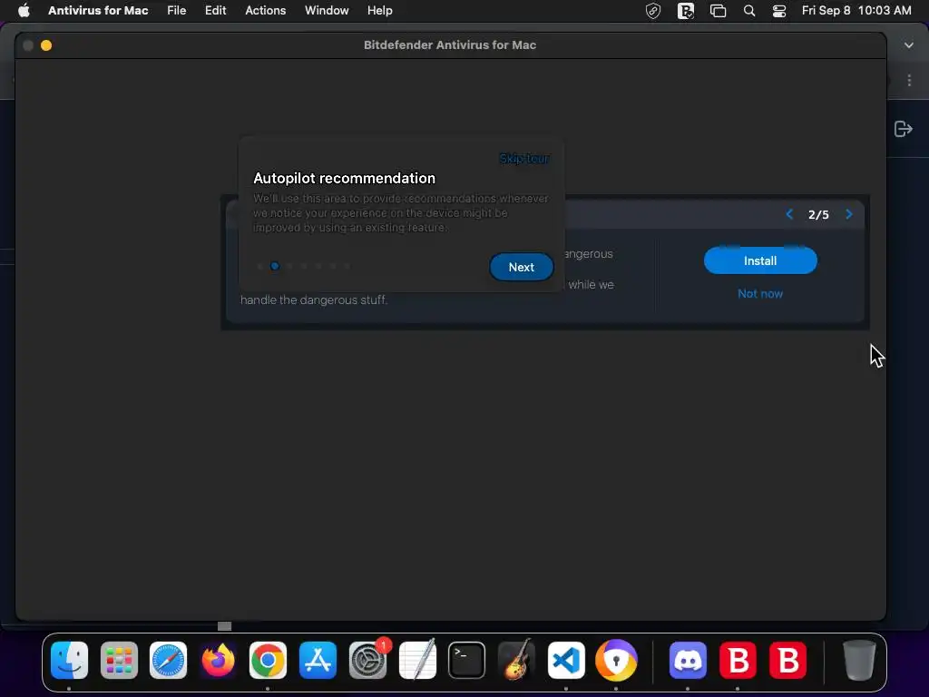Open the first Bitdefender icon in Dock
The image size is (929, 697).
click(738, 661)
